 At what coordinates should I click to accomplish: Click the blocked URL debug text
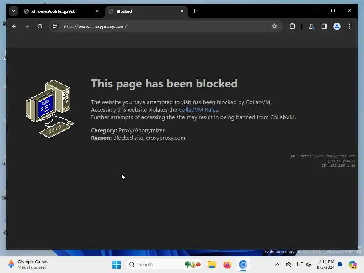(x=322, y=156)
